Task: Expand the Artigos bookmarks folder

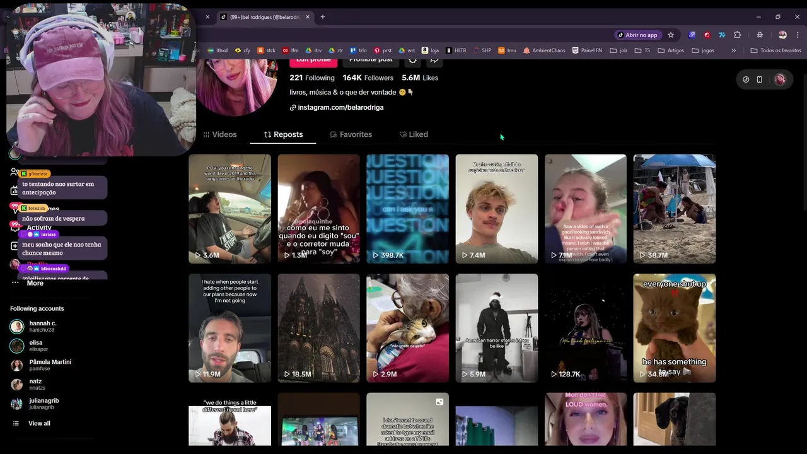Action: [671, 50]
